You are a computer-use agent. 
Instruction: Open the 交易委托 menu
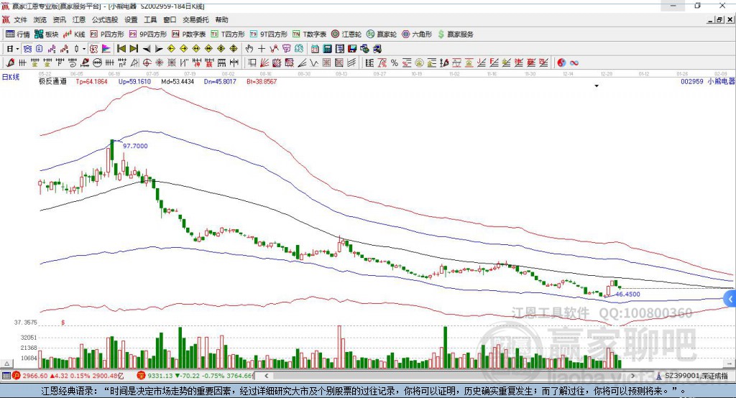click(x=195, y=19)
